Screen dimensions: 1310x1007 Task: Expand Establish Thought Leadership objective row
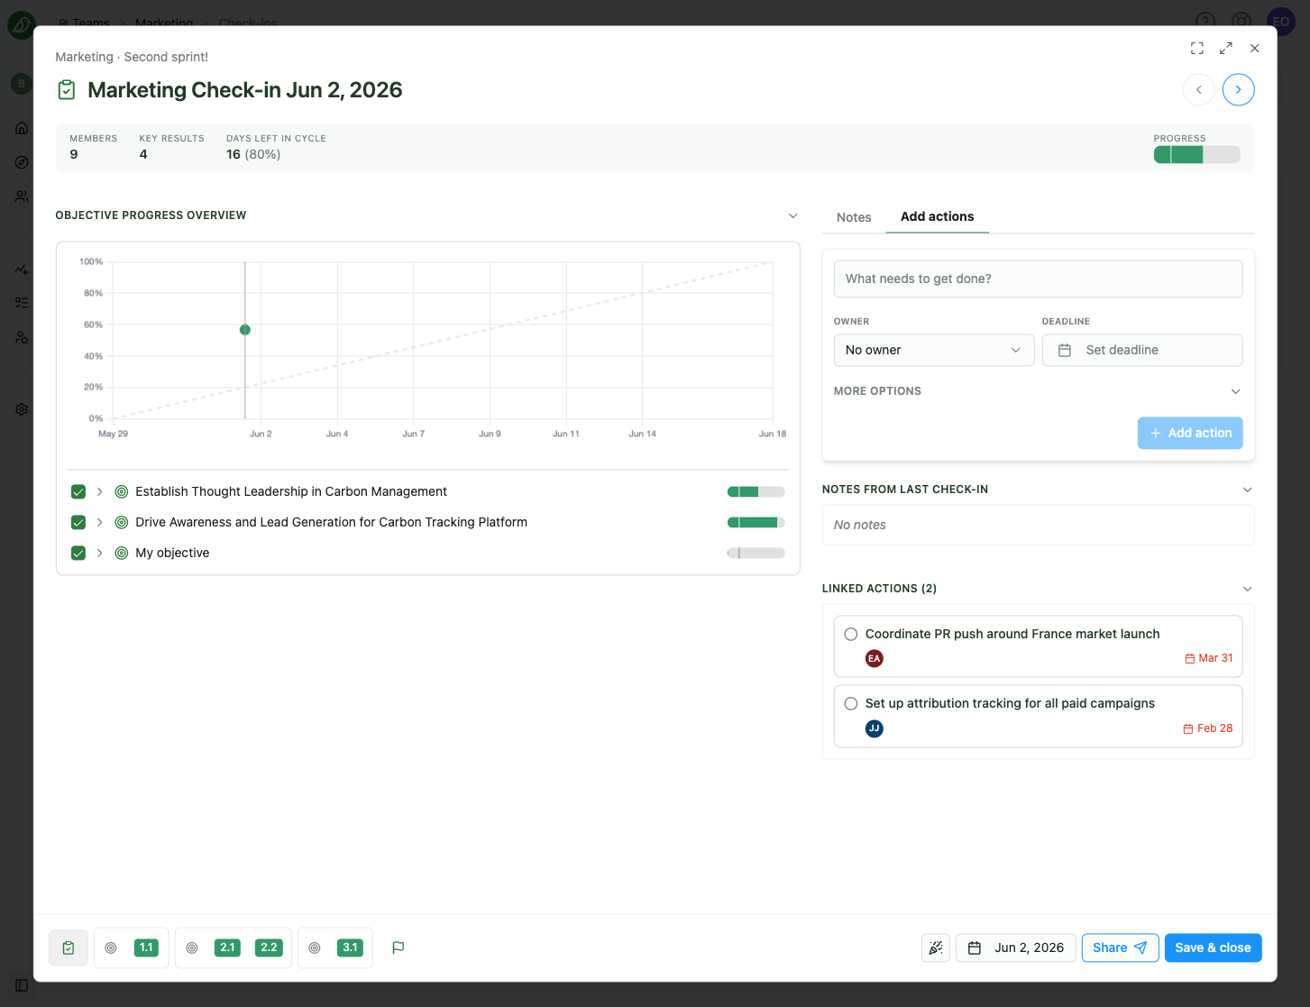pos(100,491)
